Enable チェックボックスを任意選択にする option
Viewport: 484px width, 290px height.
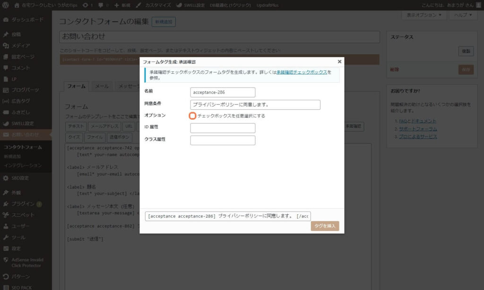tap(193, 116)
